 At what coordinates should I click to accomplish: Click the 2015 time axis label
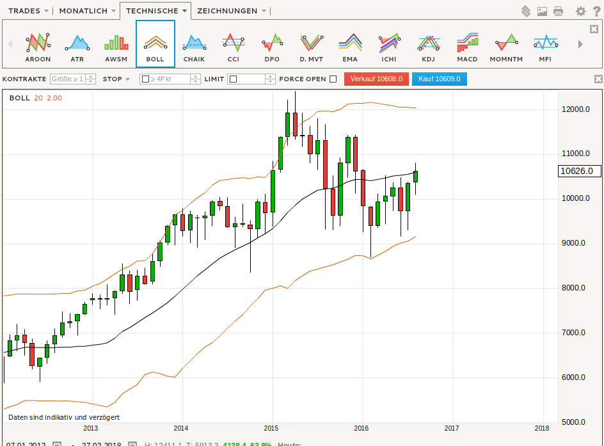point(271,428)
